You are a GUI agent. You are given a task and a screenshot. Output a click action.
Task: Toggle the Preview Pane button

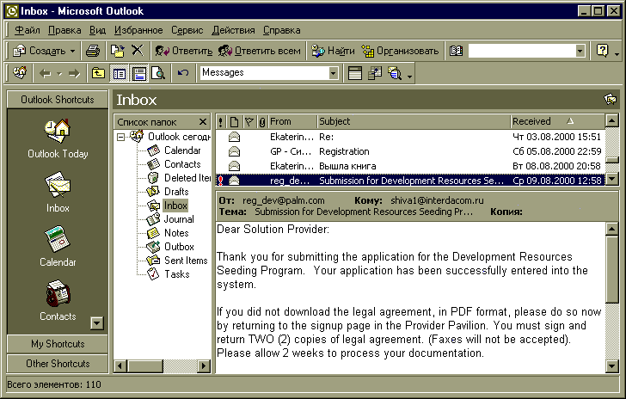click(x=138, y=73)
